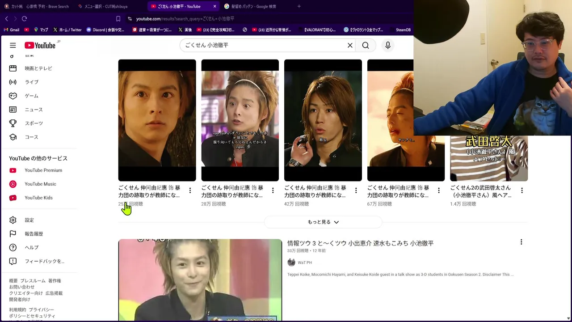Open ごくせん2の武田啓太さん short title
The width and height of the screenshot is (572, 322).
pyautogui.click(x=480, y=191)
